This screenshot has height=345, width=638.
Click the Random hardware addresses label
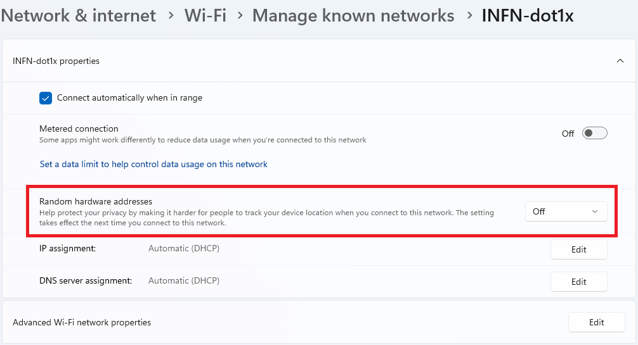[x=96, y=201]
